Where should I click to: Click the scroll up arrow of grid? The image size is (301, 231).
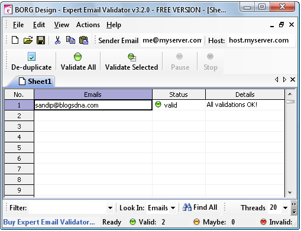[x=290, y=94]
